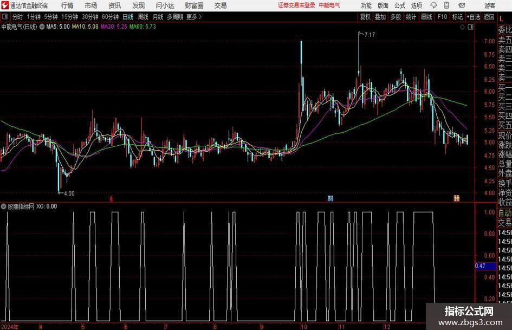The width and height of the screenshot is (512, 330).
Task: Switch to 周线 weekly tab
Action: point(143,17)
